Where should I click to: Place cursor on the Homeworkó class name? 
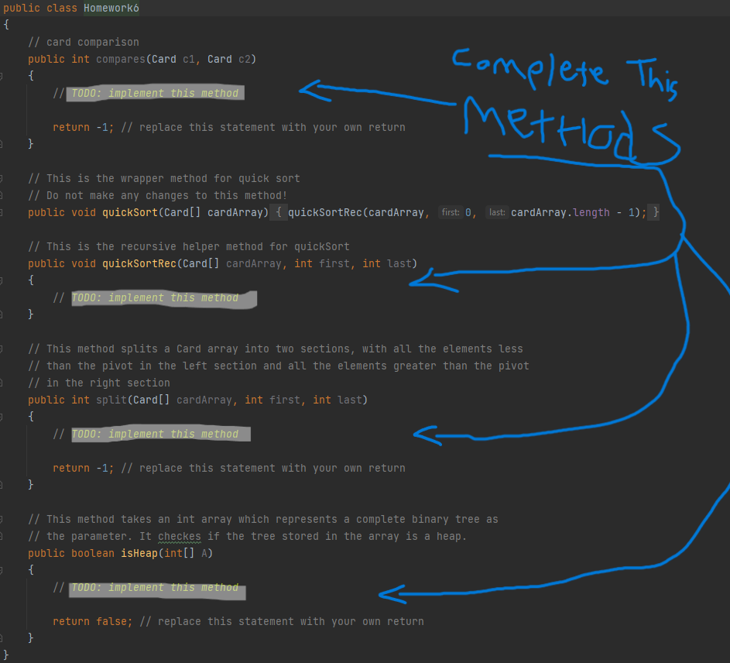pyautogui.click(x=111, y=8)
